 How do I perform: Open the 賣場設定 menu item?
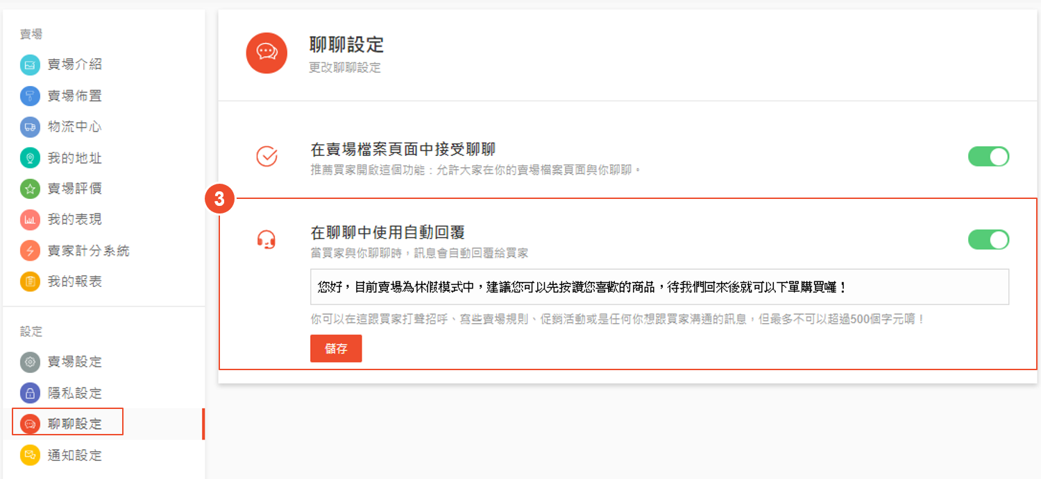[x=74, y=362]
